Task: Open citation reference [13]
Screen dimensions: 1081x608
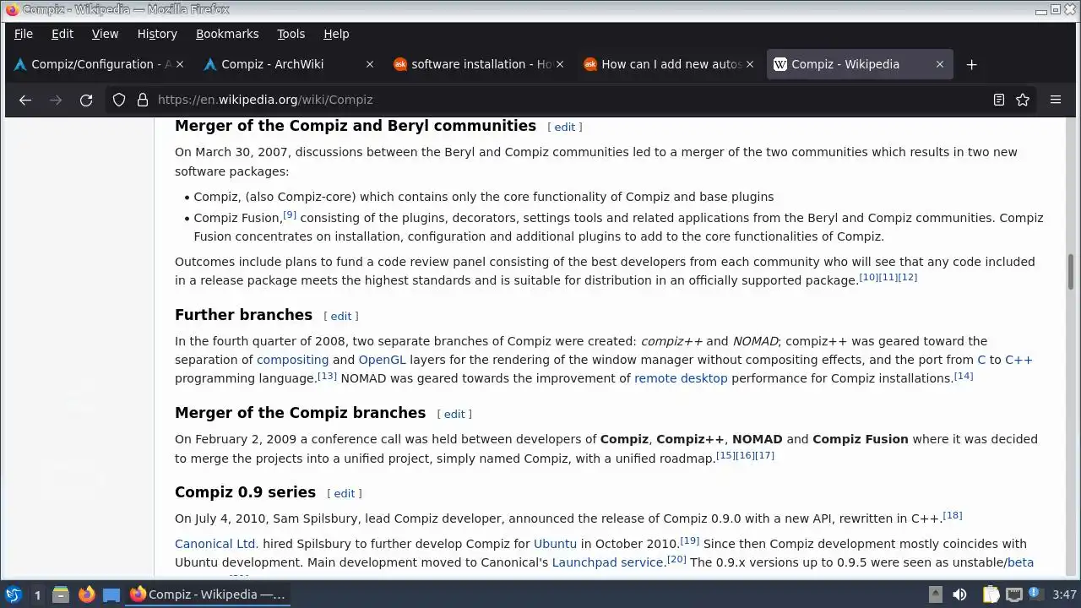Action: tap(327, 376)
